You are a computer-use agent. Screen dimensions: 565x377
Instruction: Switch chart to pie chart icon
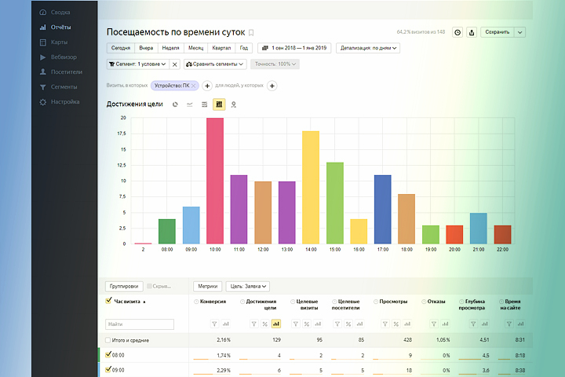[x=175, y=104]
